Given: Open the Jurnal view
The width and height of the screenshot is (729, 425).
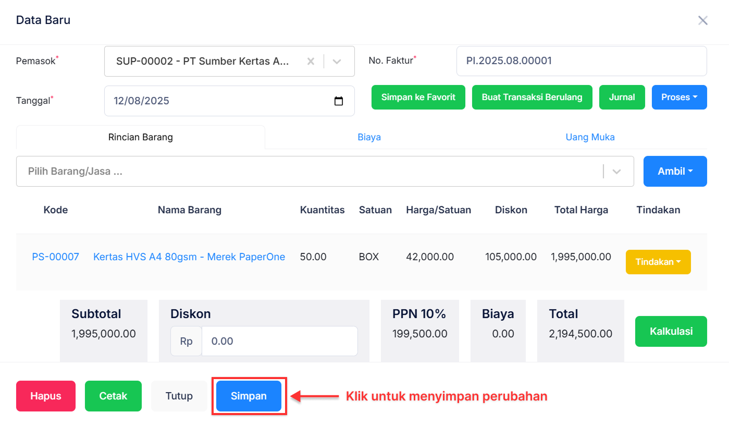Looking at the screenshot, I should coord(622,97).
